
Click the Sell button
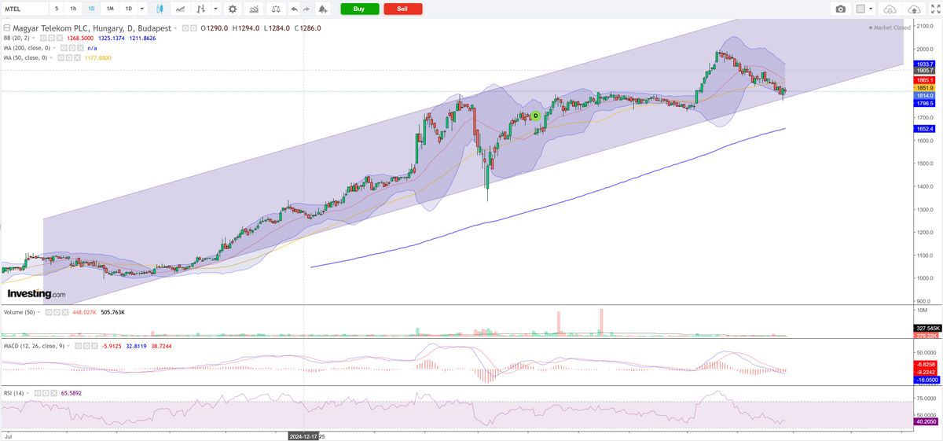coord(402,9)
